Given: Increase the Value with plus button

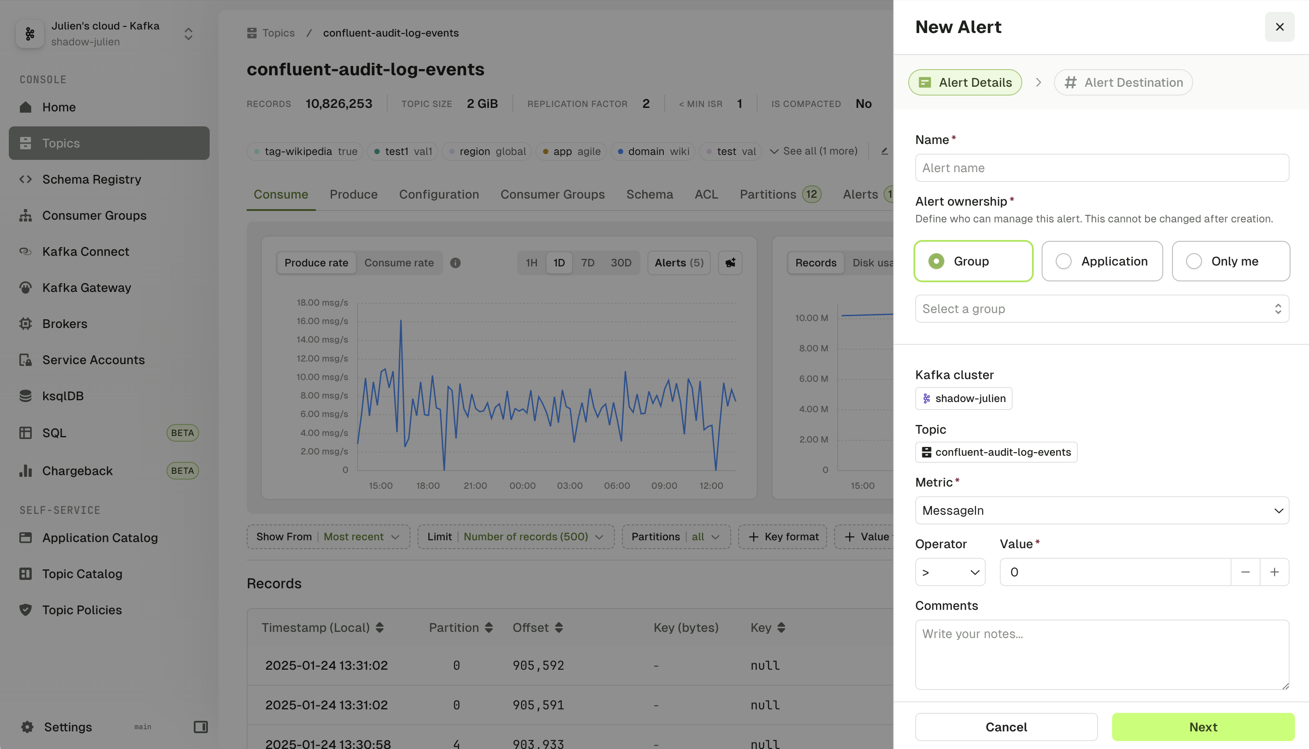Looking at the screenshot, I should (1274, 572).
